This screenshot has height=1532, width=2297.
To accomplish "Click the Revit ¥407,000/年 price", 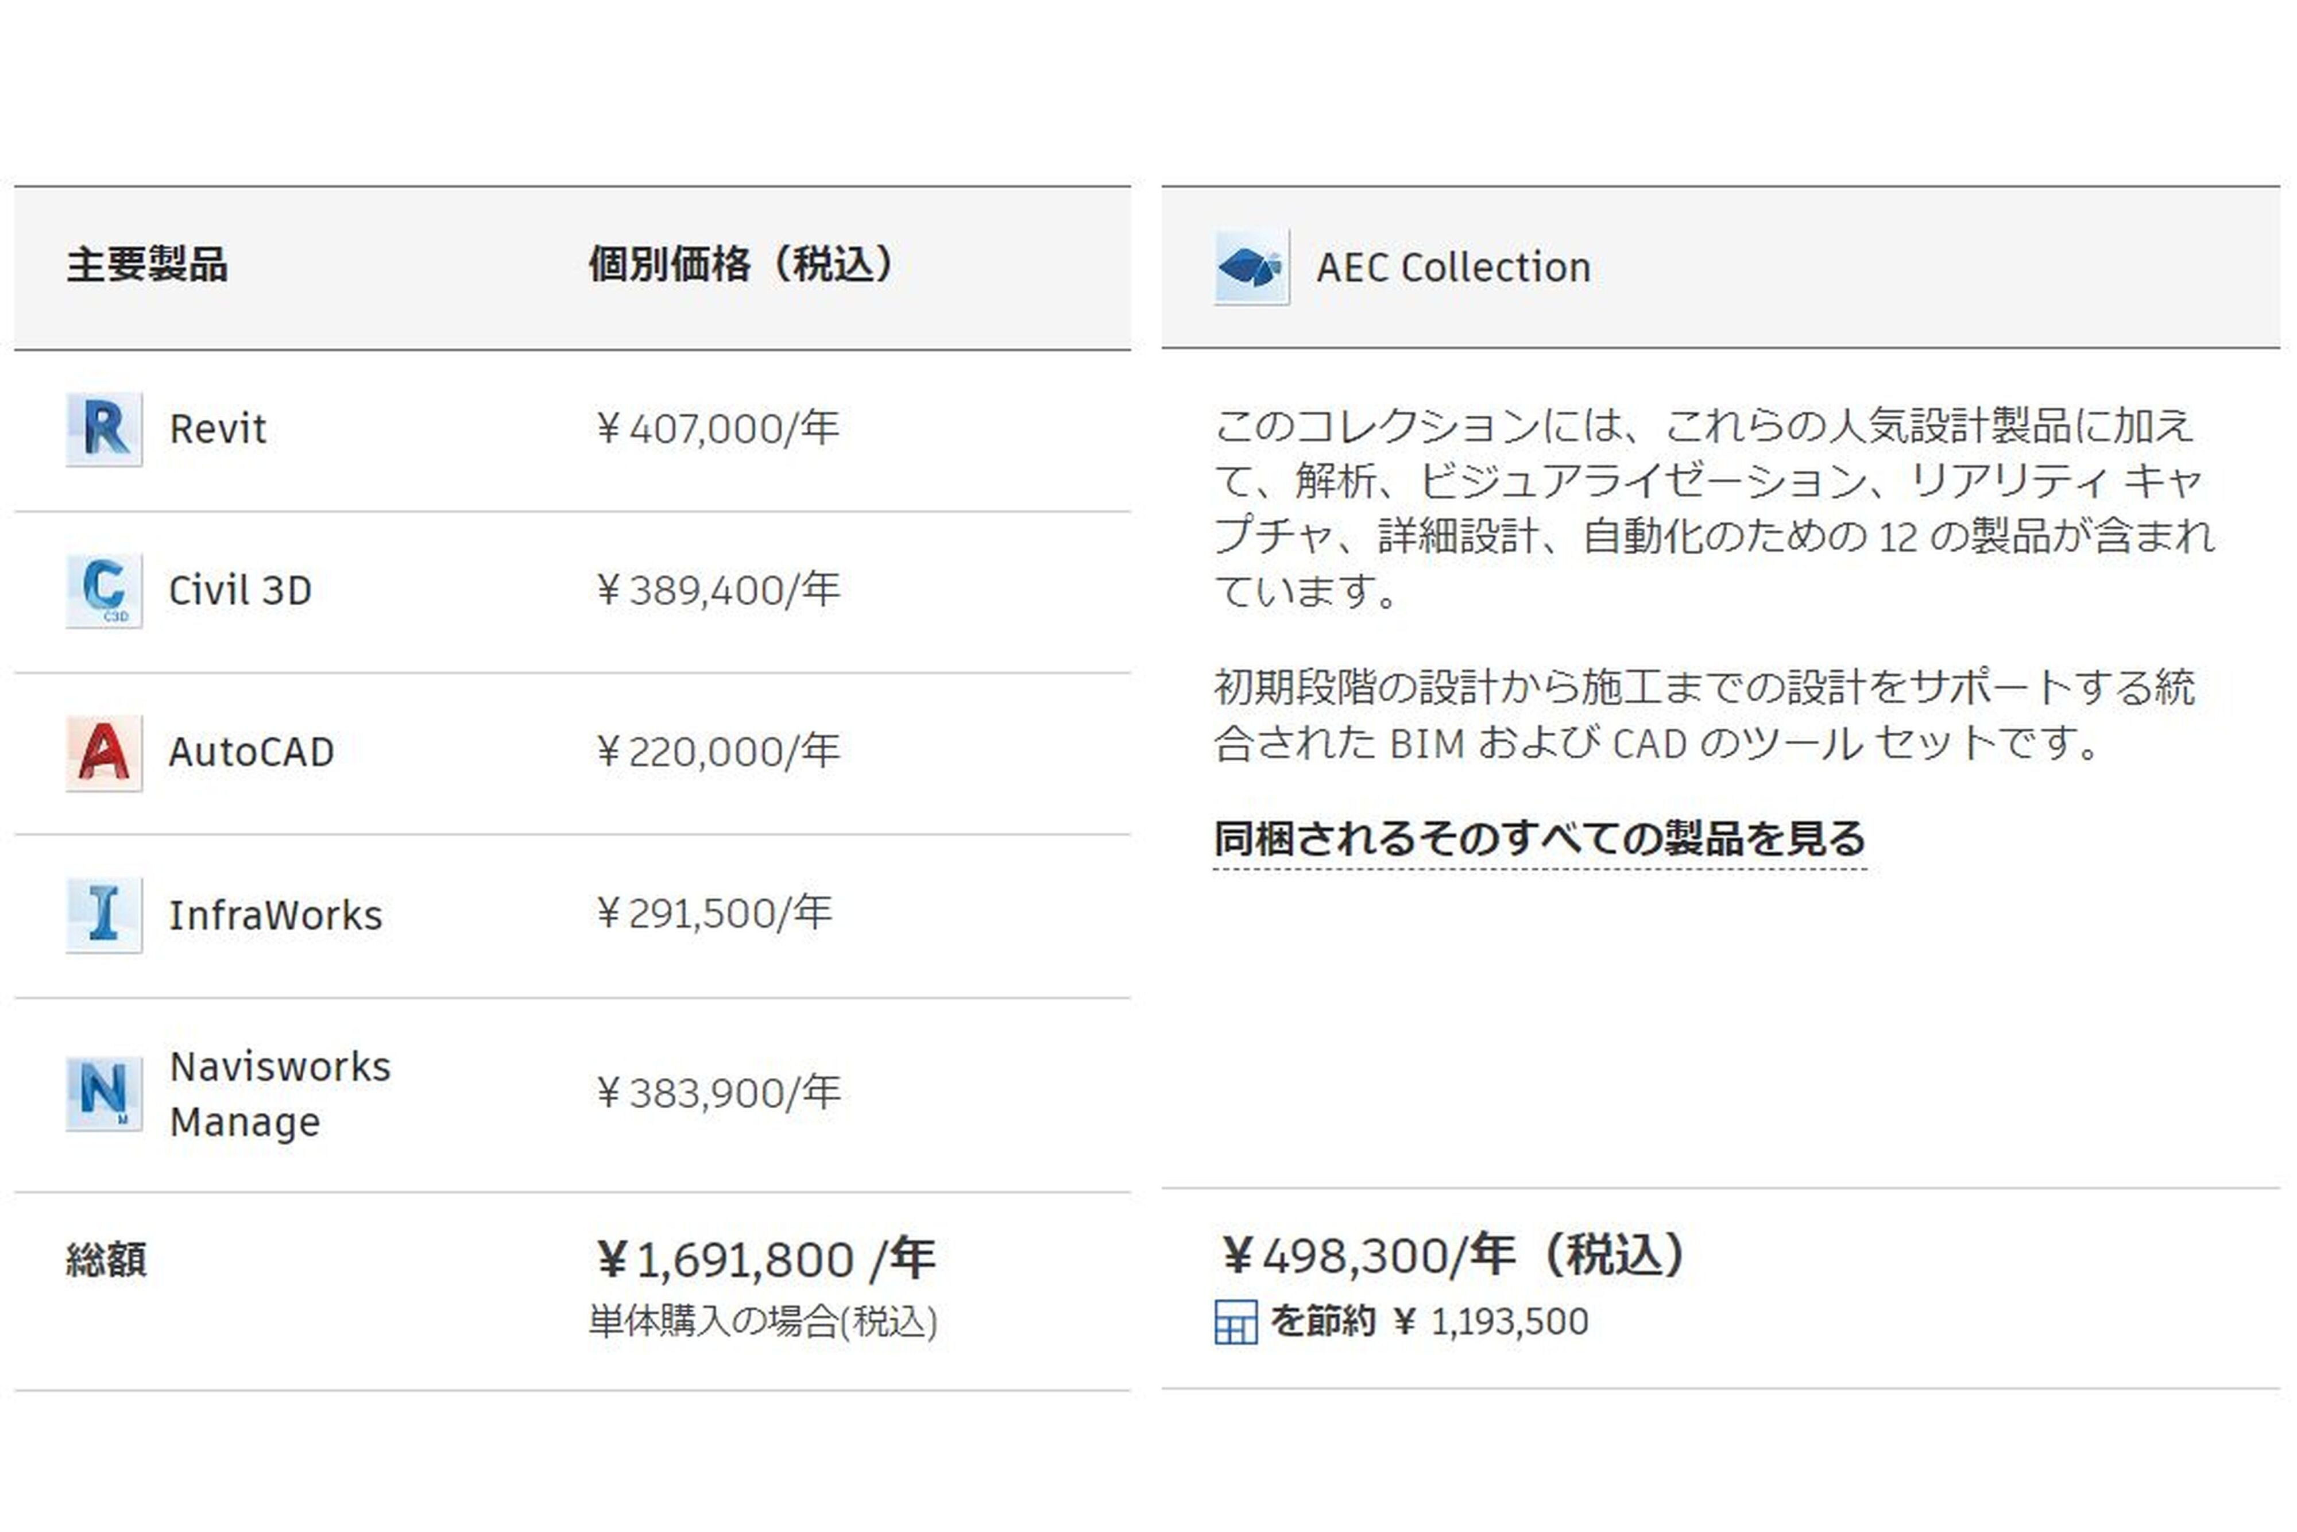I will coord(717,429).
